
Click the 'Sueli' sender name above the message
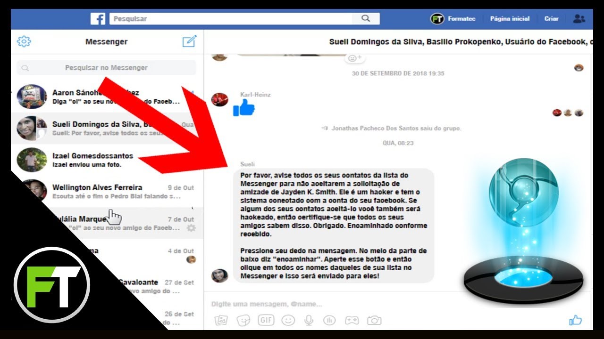247,164
